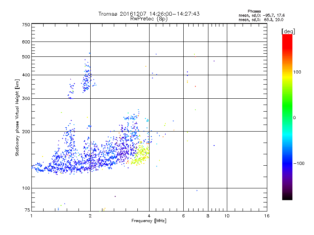Image resolution: width=314 pixels, height=235 pixels.
Task: Click the 'mean, sd,X: 83.3, 20.0' statistic
Action: coord(261,20)
